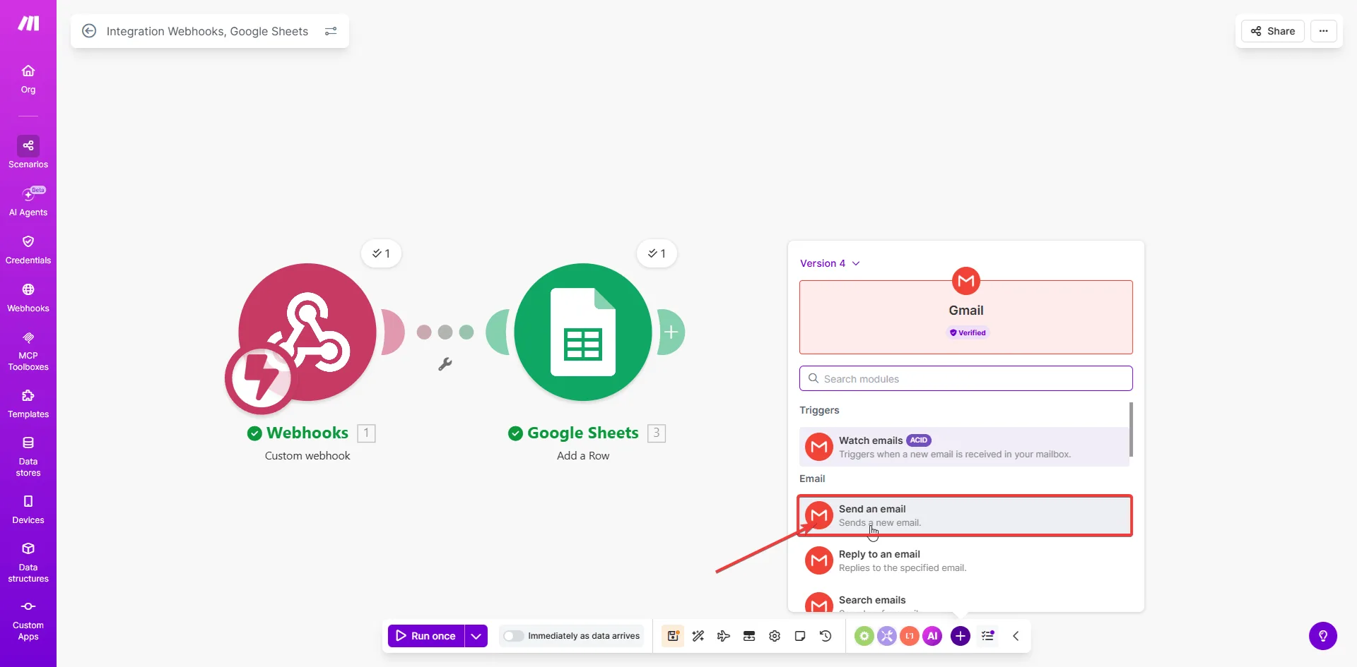Open AI Agents in the sidebar
1357x667 pixels.
[x=28, y=201]
